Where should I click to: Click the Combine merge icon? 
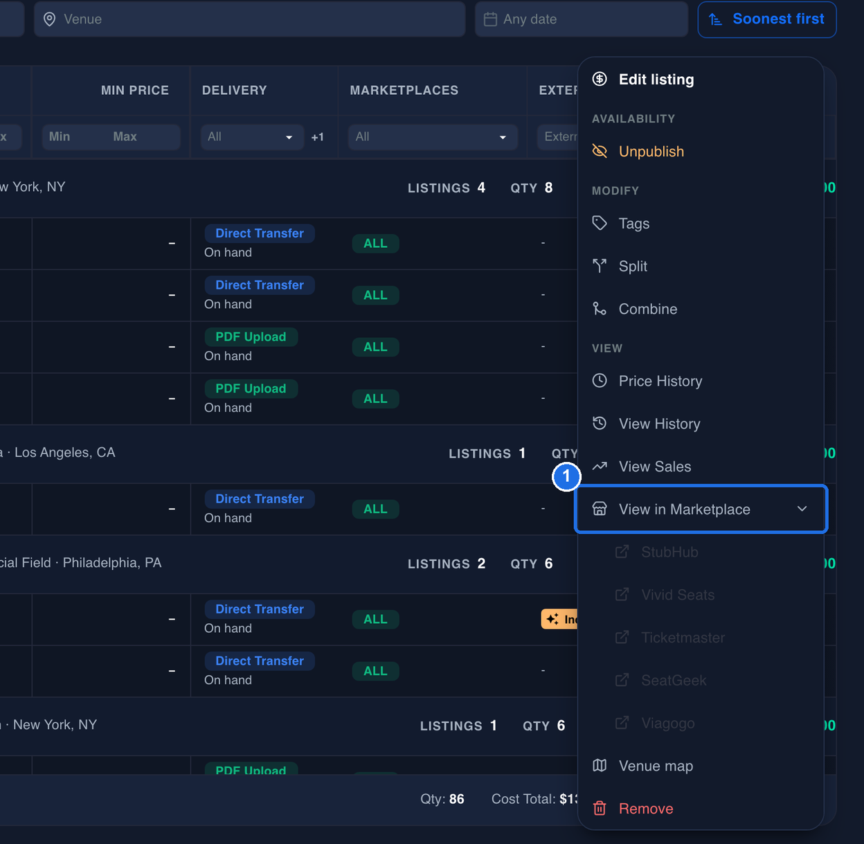tap(600, 309)
